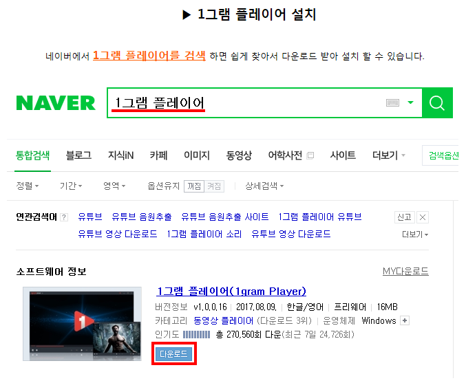Click the NAVER logo

click(56, 103)
